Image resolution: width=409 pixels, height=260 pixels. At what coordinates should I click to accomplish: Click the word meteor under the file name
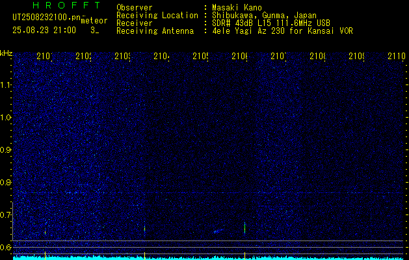point(94,21)
